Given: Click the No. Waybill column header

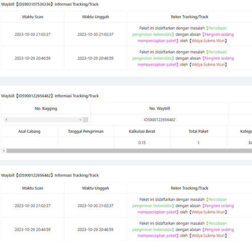Looking at the screenshot, I should tap(159, 109).
